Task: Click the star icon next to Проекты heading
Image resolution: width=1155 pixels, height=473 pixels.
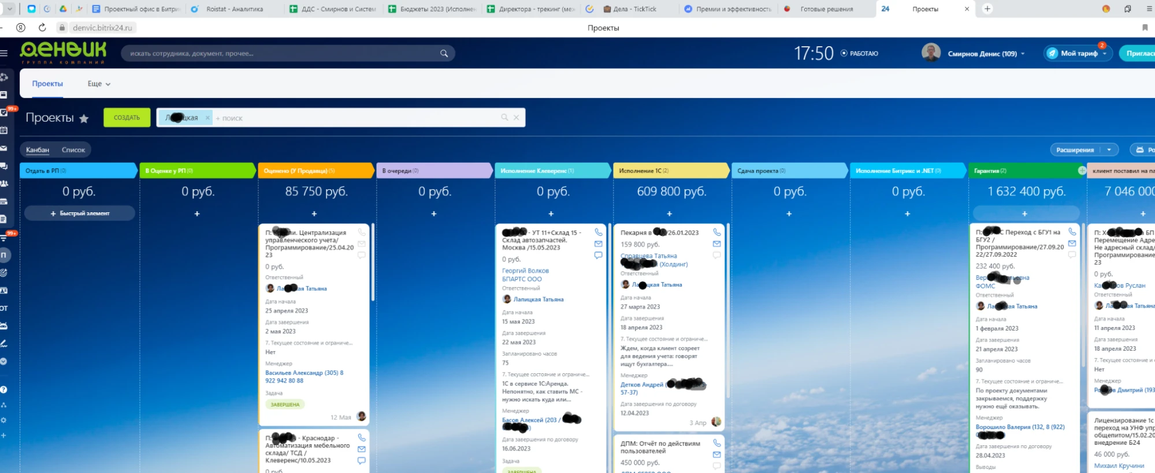Action: tap(84, 118)
